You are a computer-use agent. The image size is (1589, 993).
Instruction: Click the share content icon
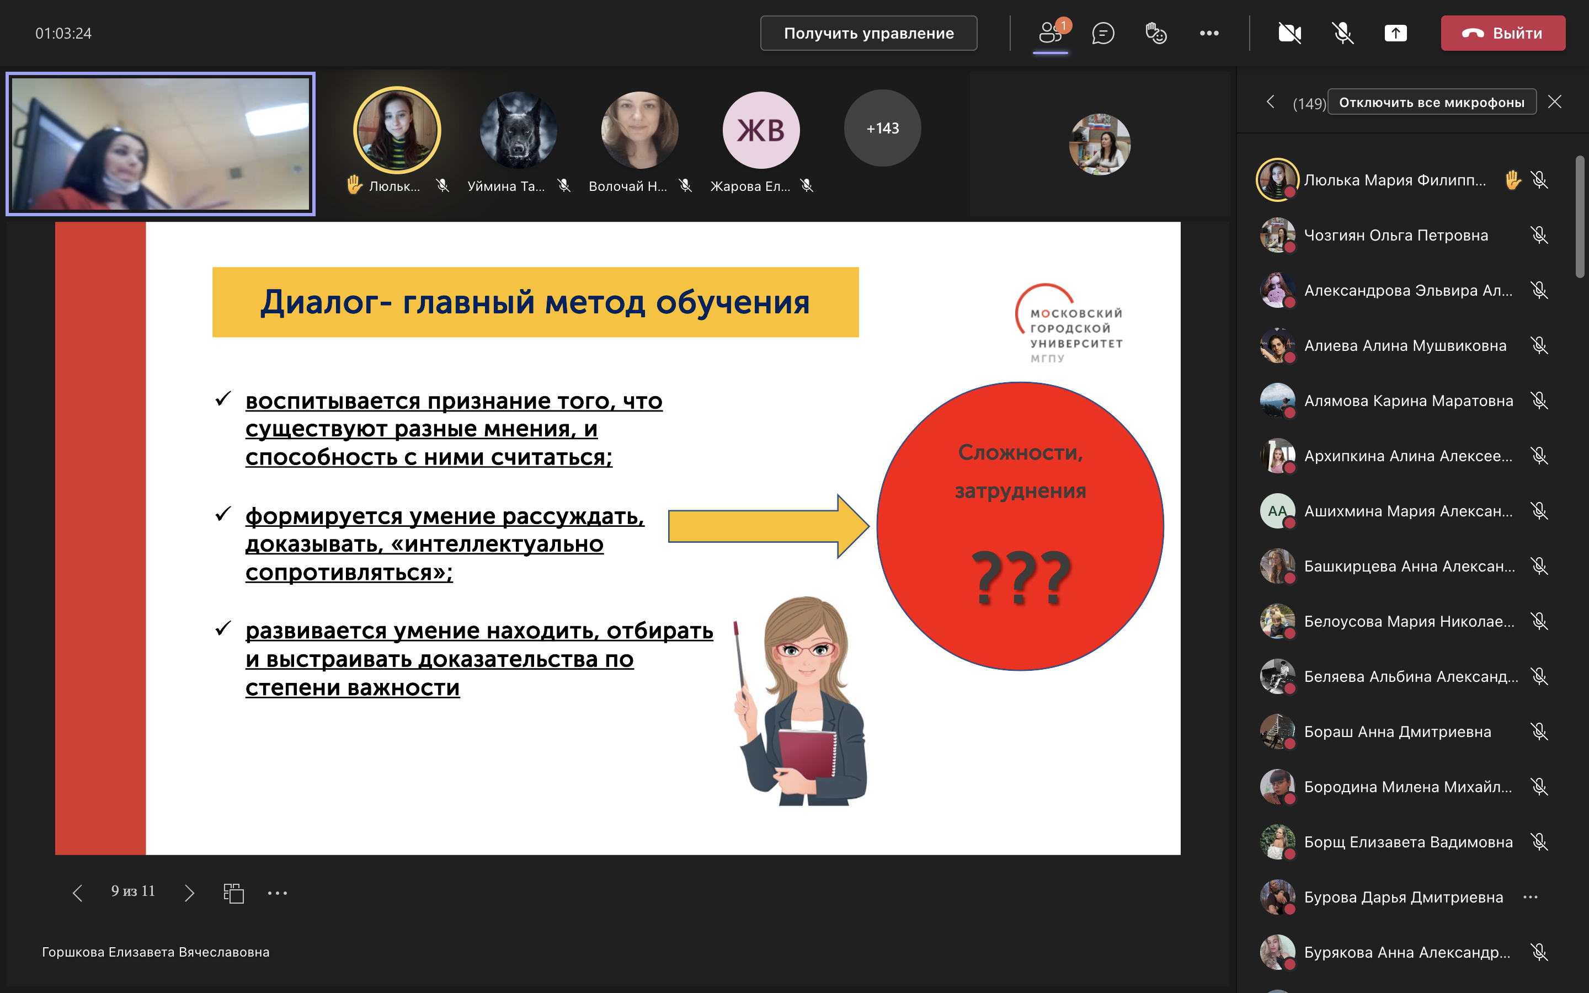click(x=1395, y=33)
